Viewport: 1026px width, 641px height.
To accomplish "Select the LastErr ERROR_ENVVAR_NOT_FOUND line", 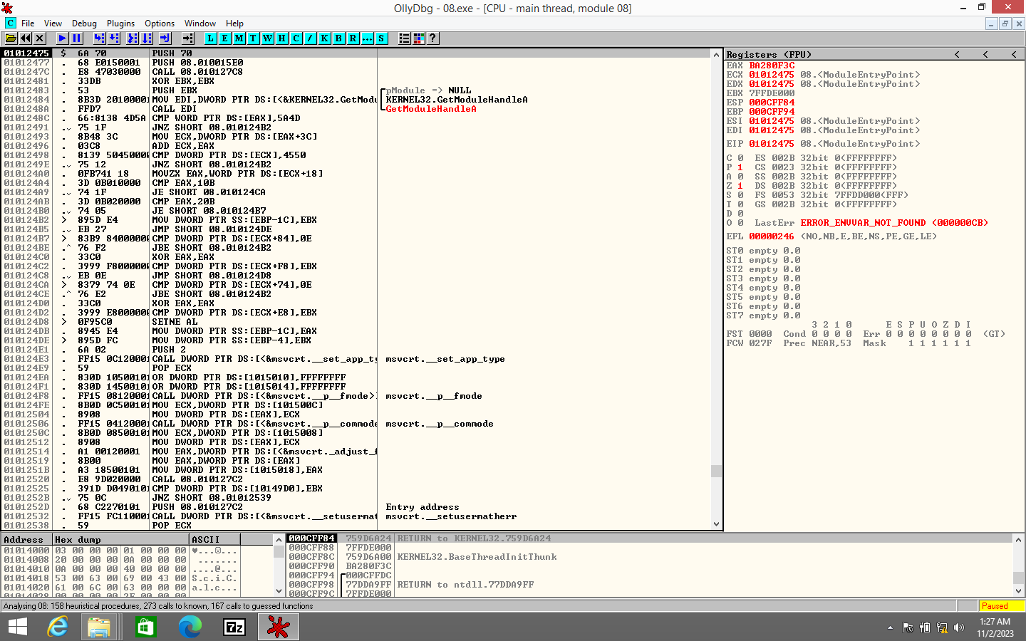I will [x=871, y=223].
